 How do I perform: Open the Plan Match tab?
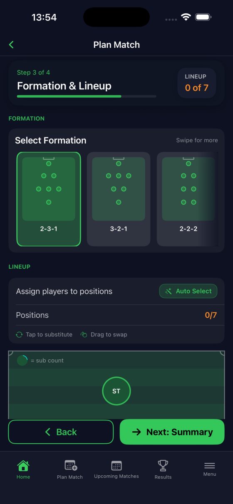(x=70, y=470)
